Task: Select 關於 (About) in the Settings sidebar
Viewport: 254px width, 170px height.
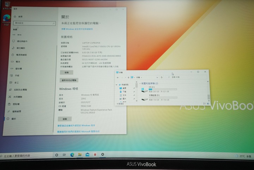Action: [x=11, y=119]
